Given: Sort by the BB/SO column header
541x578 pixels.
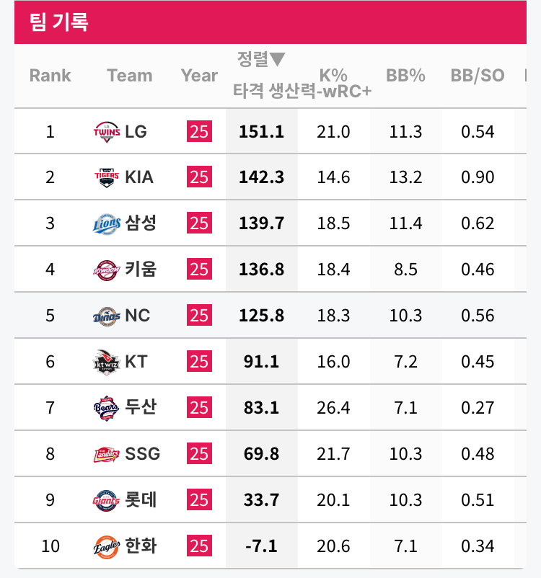Looking at the screenshot, I should [x=478, y=75].
